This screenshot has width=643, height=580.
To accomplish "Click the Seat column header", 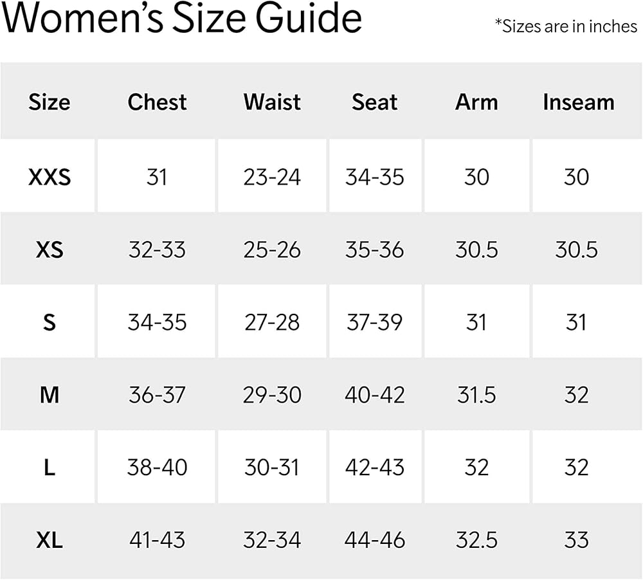I will click(375, 102).
